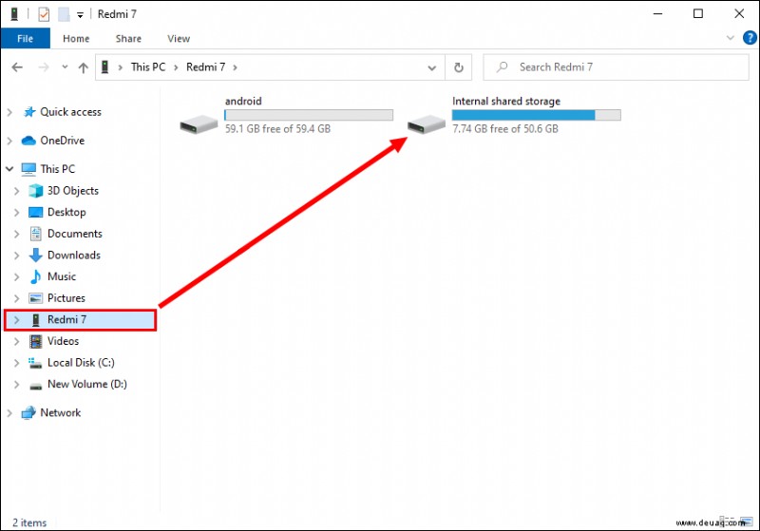
Task: Click the Quick access star icon
Action: pyautogui.click(x=29, y=112)
